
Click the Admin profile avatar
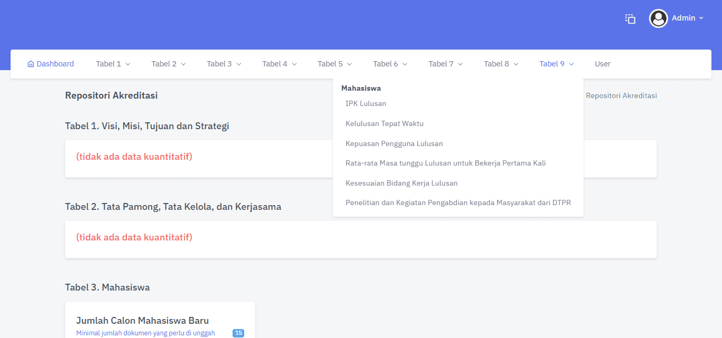[x=658, y=18]
